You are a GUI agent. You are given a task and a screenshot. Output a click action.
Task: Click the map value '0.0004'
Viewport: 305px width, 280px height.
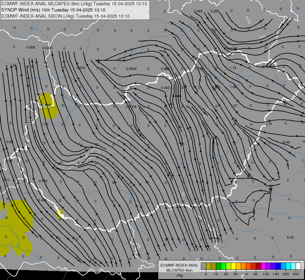[x=131, y=107]
